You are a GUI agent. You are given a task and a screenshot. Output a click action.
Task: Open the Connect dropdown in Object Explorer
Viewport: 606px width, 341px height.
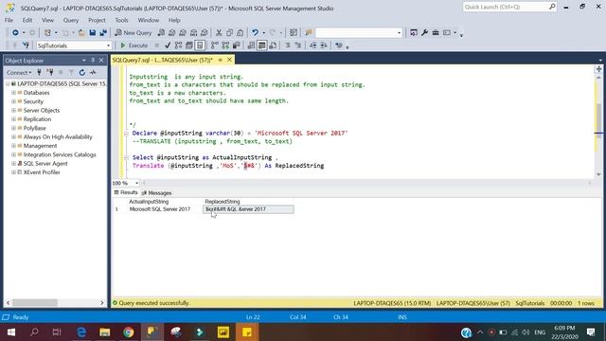click(19, 72)
